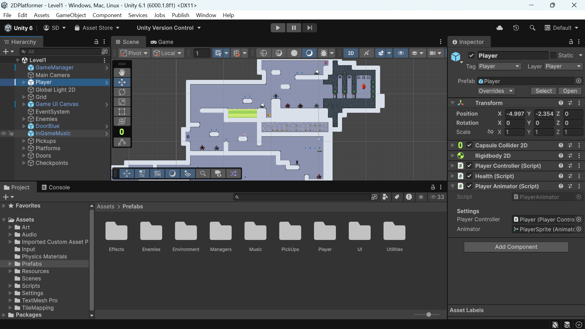Adjust the Project icon size slider
Image resolution: width=585 pixels, height=329 pixels.
[428, 314]
